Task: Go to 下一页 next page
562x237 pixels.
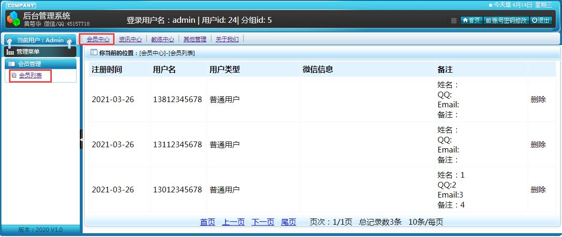Action: 263,222
